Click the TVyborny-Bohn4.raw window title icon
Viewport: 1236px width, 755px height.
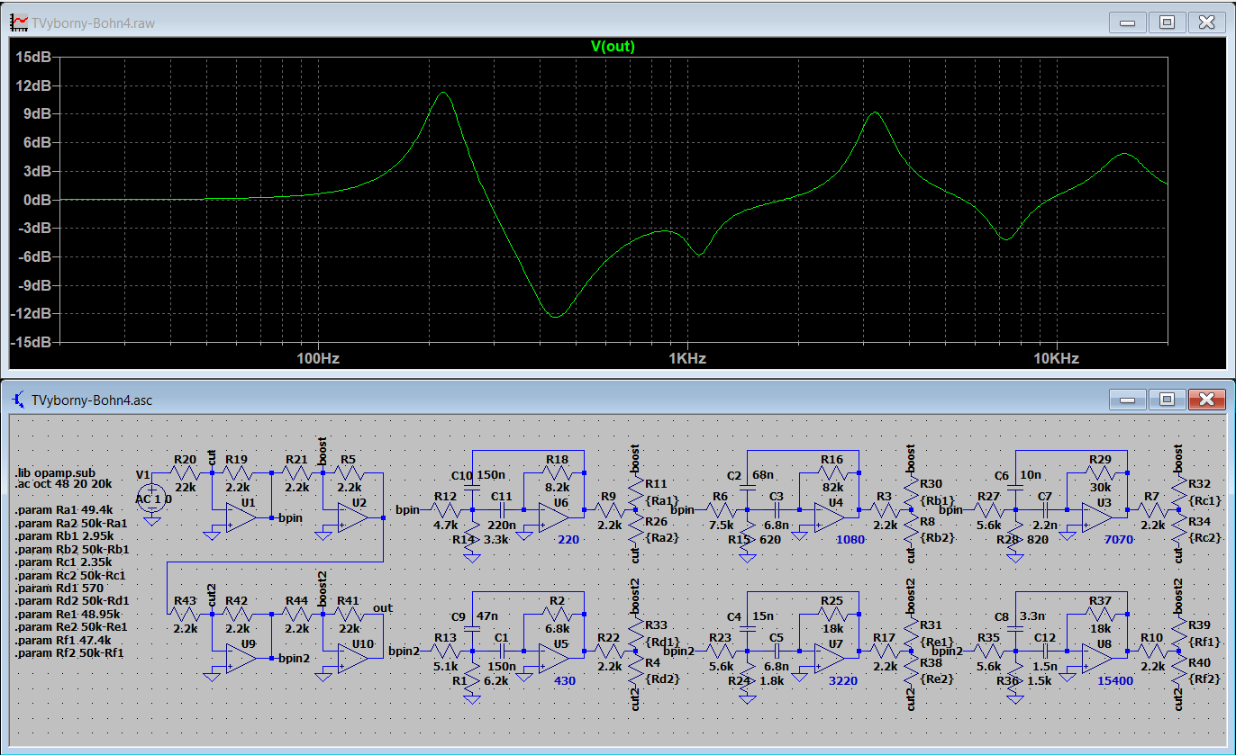(17, 22)
